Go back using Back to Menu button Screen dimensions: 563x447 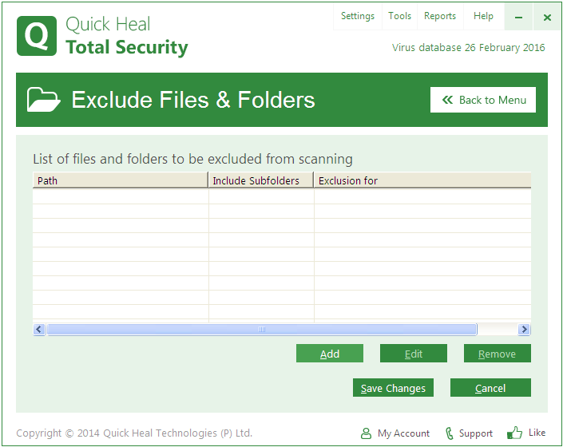coord(483,100)
